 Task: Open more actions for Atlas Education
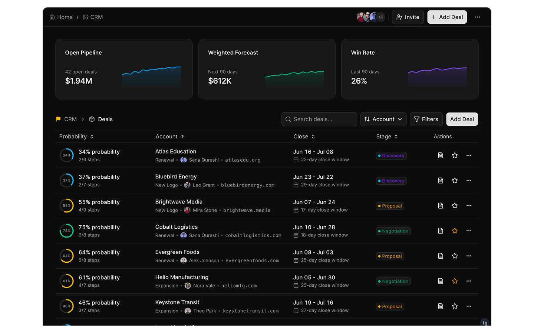click(x=469, y=155)
